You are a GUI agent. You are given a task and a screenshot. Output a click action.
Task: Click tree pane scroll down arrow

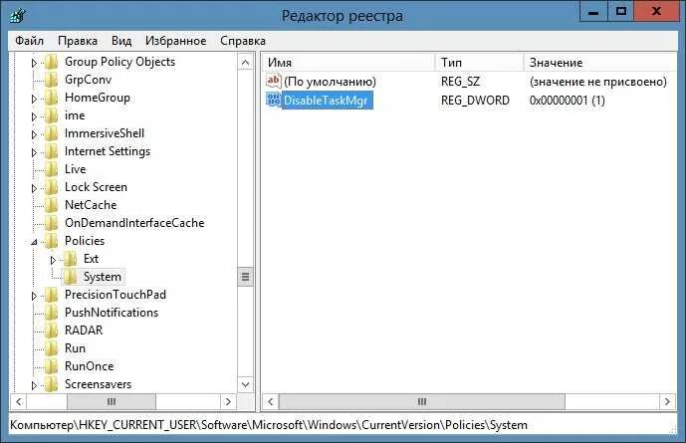click(246, 384)
